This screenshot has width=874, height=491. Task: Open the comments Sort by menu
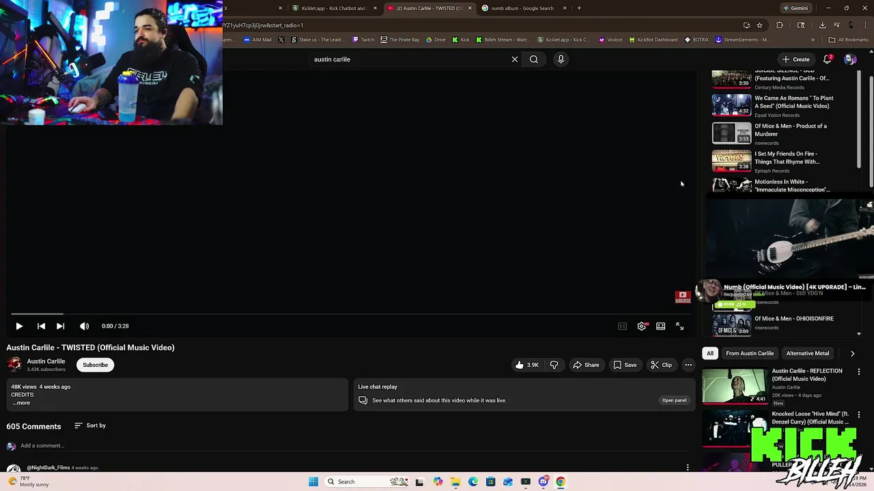click(90, 426)
